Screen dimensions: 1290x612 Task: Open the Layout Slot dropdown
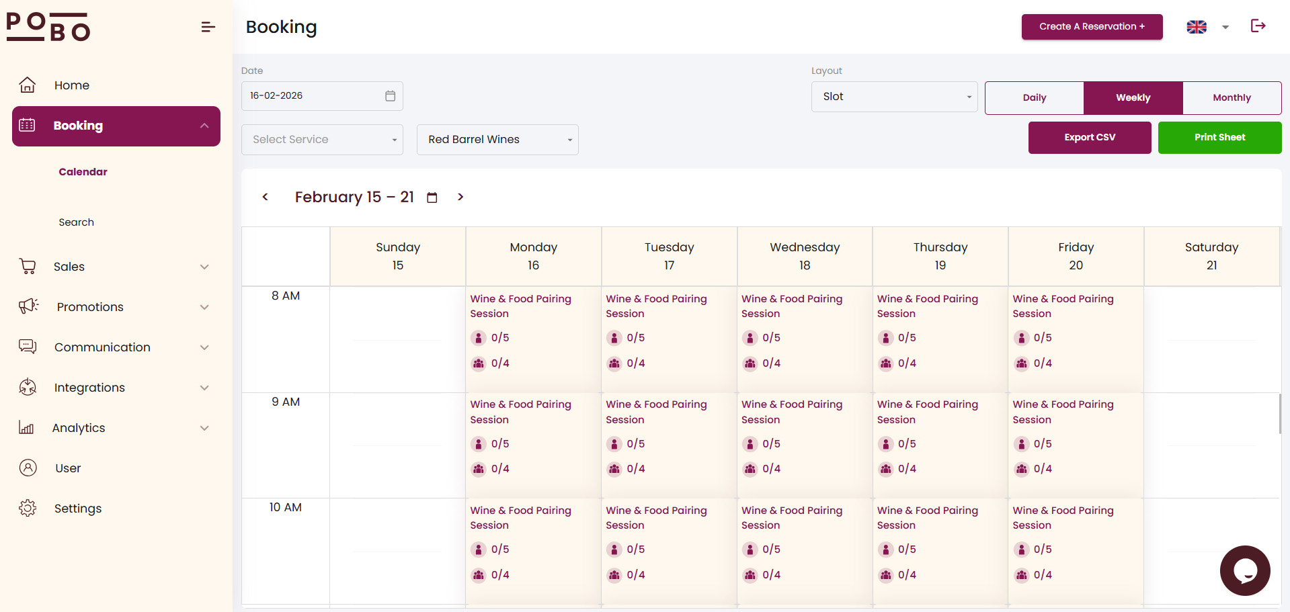894,97
